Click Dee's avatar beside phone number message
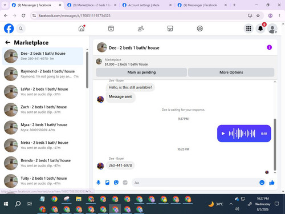This screenshot has width=285, height=214. pos(100,166)
